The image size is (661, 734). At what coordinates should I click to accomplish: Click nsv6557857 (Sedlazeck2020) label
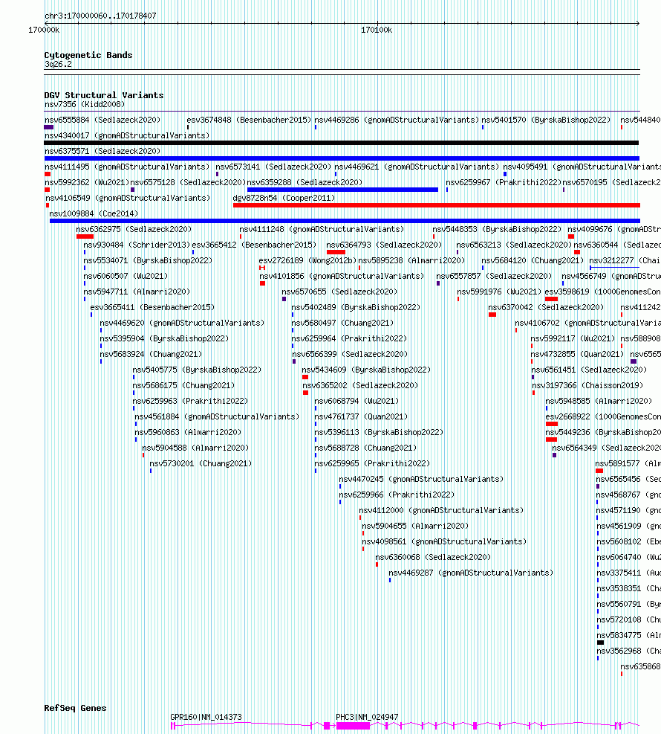coord(494,276)
